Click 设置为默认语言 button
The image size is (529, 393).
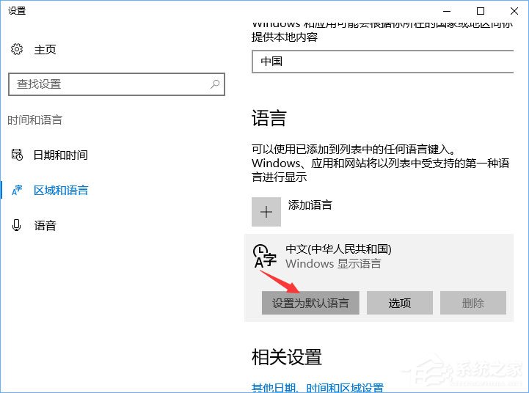click(x=310, y=303)
